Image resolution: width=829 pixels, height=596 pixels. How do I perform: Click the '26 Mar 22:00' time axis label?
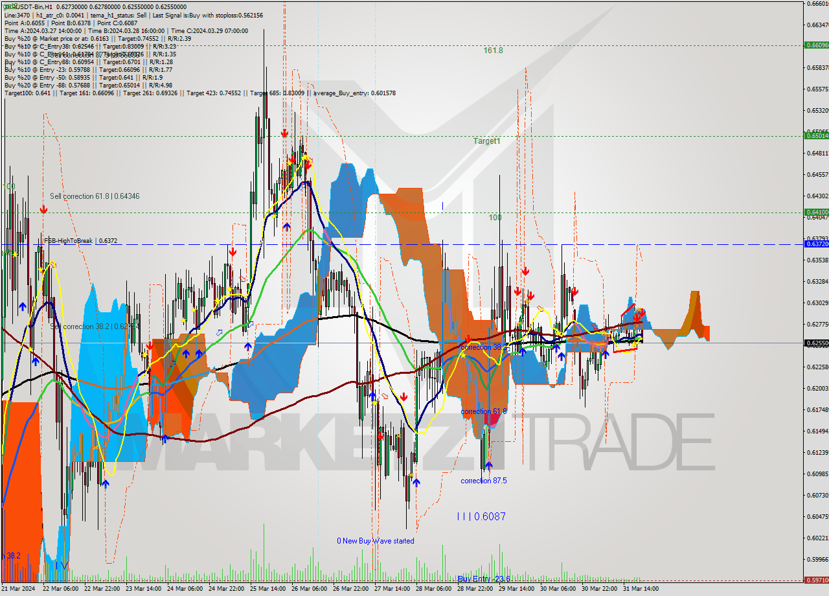pyautogui.click(x=350, y=589)
